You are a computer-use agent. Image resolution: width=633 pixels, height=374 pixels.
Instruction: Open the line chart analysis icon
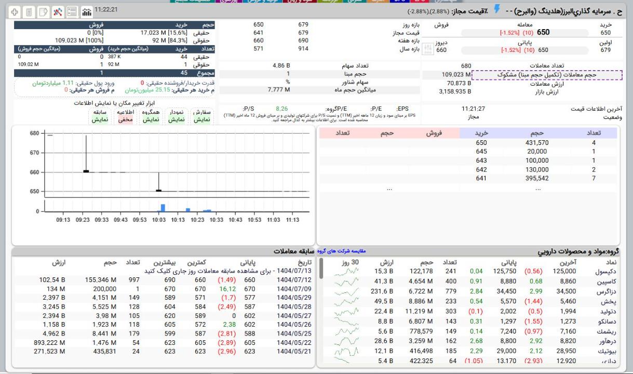[58, 11]
